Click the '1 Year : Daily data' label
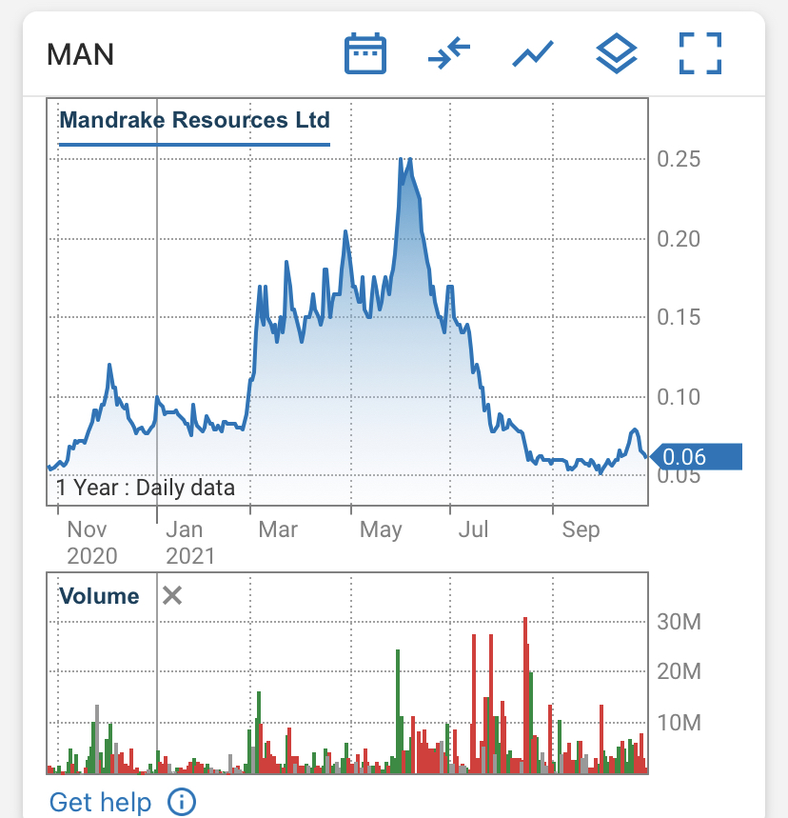The image size is (788, 818). point(146,488)
